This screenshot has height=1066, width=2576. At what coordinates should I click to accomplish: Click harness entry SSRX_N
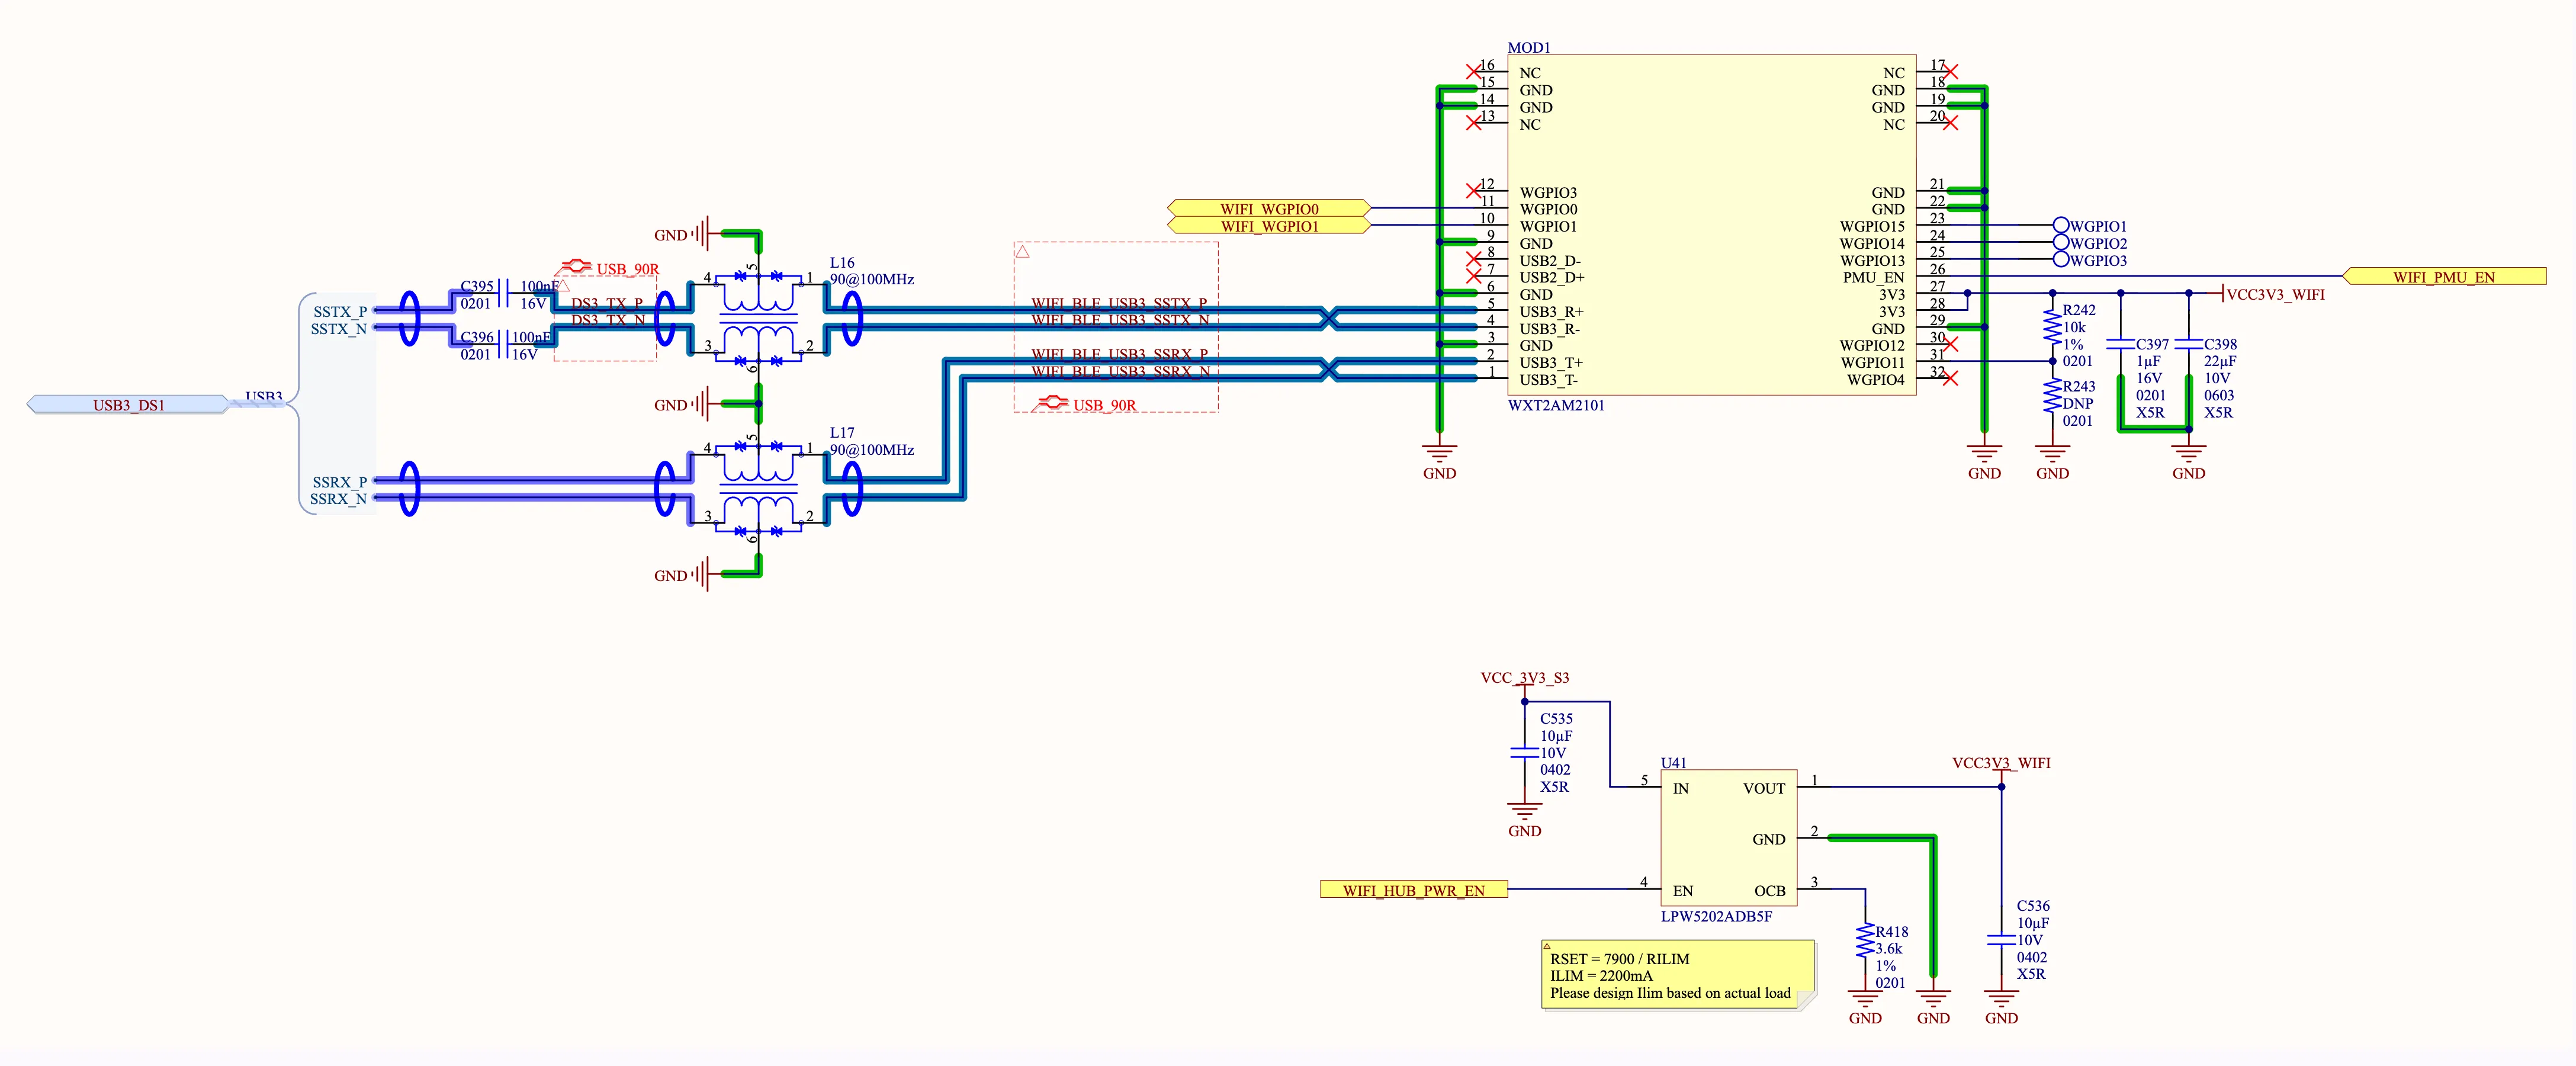coord(338,498)
